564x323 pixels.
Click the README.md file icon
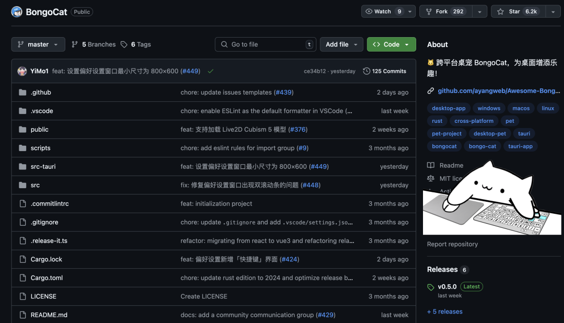(x=22, y=315)
